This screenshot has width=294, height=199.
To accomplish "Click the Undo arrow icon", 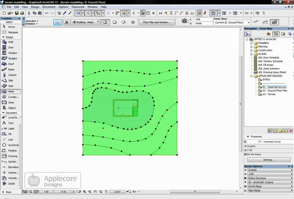I will [x=47, y=13].
